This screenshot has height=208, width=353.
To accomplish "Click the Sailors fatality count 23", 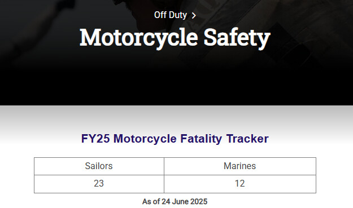I will pos(99,184).
